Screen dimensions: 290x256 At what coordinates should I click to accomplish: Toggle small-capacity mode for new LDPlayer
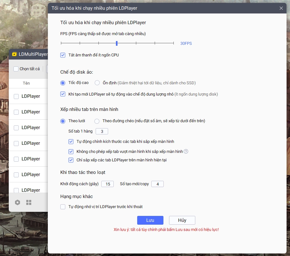pyautogui.click(x=63, y=94)
